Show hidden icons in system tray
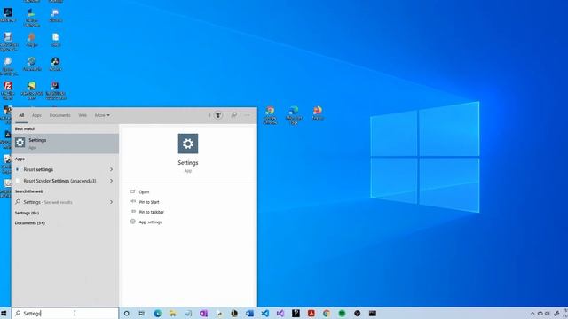 coord(532,313)
